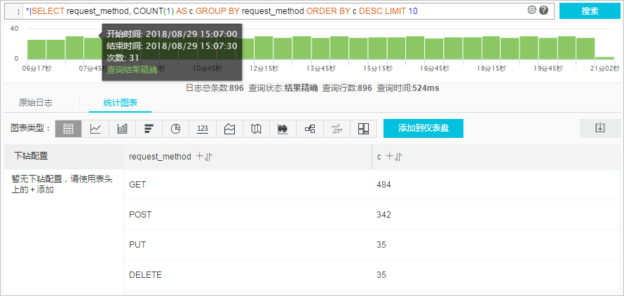Sort by c column
The image size is (624, 296).
point(398,157)
